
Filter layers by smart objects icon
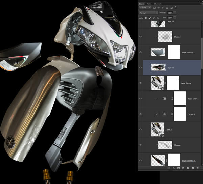coord(172,8)
